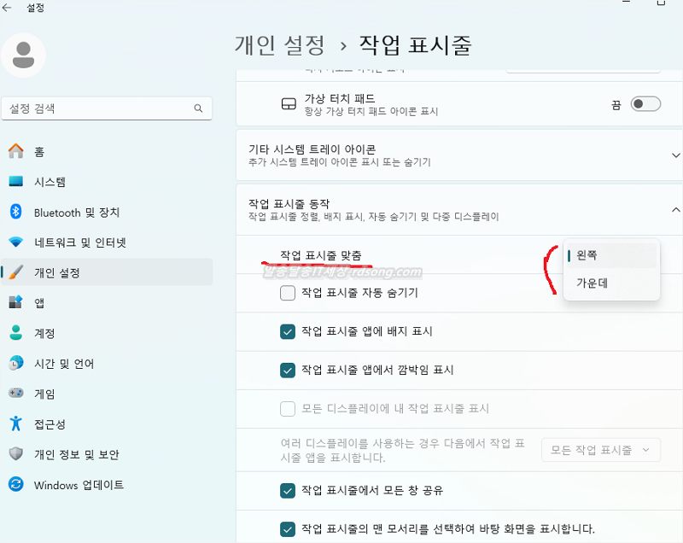This screenshot has height=543, width=683.
Task: Turn on the 가상 터치 패드 switch
Action: coord(645,102)
